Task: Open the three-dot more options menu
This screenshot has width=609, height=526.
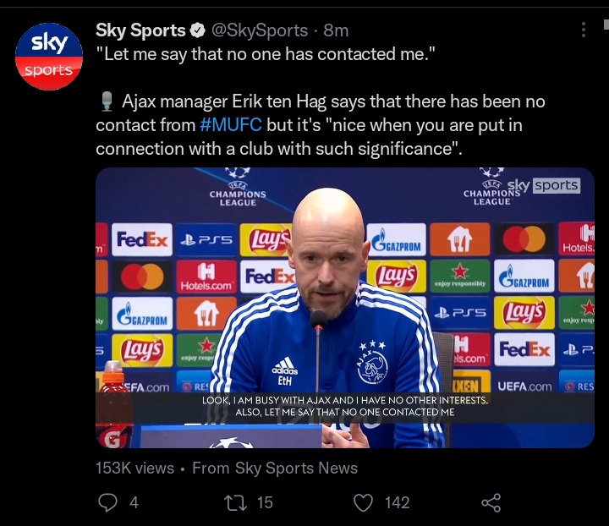Action: (x=584, y=30)
